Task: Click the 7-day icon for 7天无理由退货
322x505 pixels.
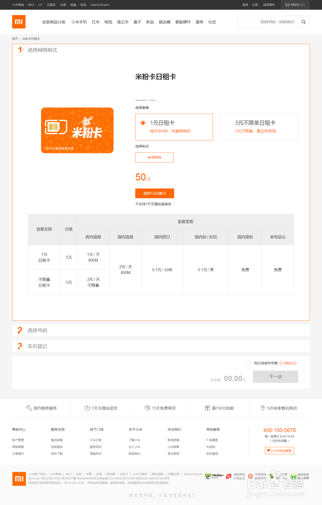Action: [x=87, y=408]
